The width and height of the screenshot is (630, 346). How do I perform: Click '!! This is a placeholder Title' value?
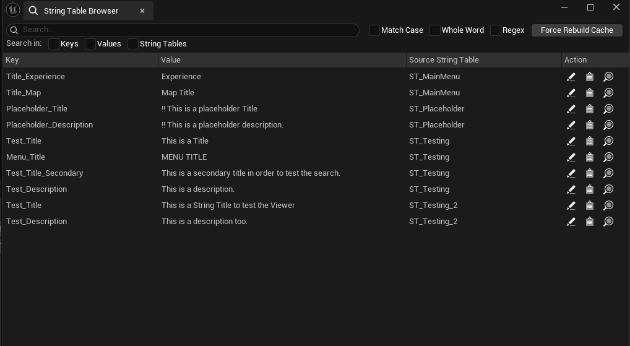click(209, 109)
